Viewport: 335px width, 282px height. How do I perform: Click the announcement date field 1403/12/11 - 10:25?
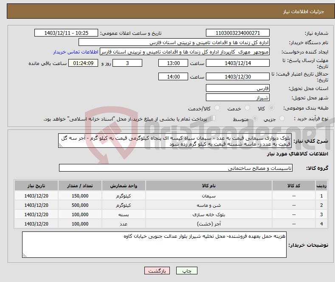coord(66,33)
